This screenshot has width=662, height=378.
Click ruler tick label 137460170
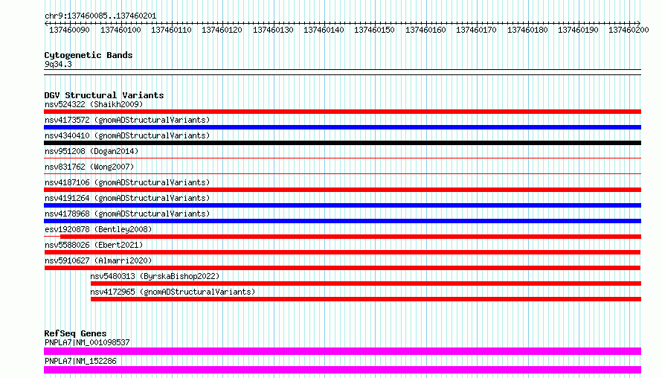click(x=476, y=30)
